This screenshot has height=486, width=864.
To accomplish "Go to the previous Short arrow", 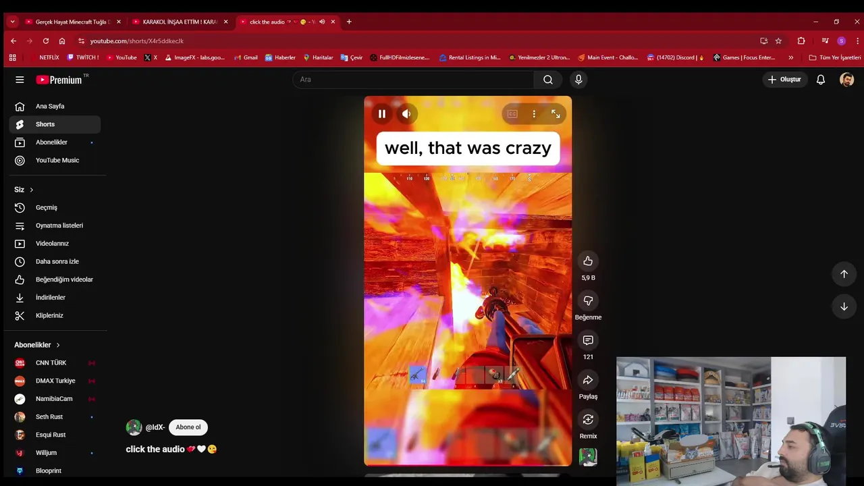I will click(x=844, y=274).
